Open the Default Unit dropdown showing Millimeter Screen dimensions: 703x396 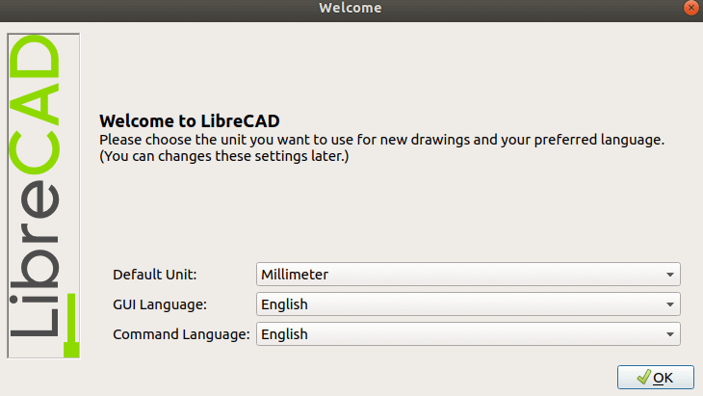468,274
